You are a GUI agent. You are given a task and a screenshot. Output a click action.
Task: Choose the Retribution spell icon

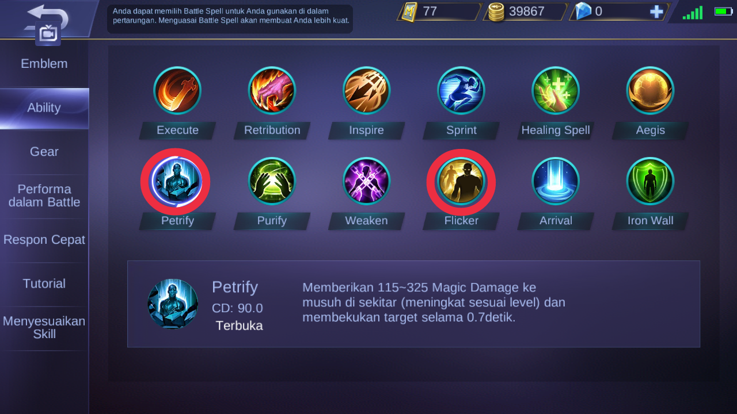tap(272, 90)
